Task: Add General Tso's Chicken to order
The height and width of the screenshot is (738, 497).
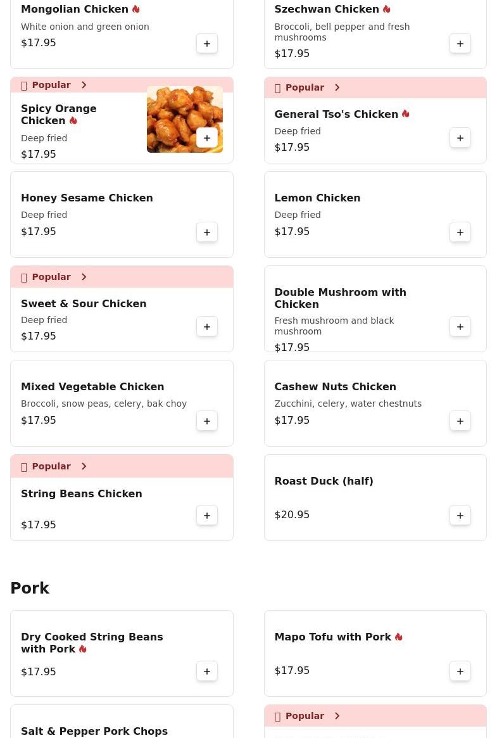Action: click(460, 138)
